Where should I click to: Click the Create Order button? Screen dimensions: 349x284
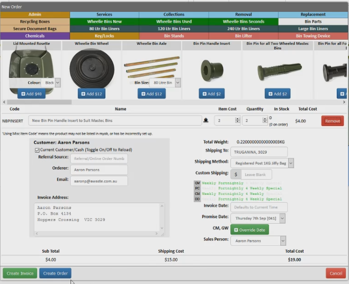coord(55,273)
